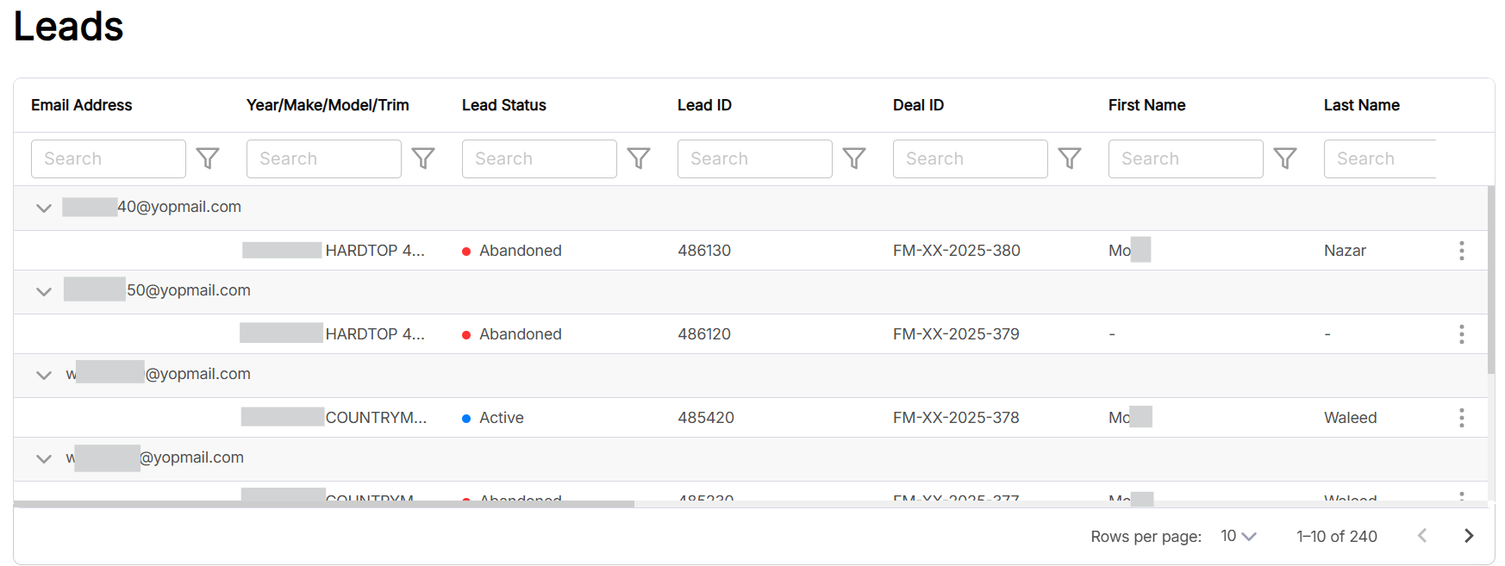Sort by Deal ID column header

(918, 105)
